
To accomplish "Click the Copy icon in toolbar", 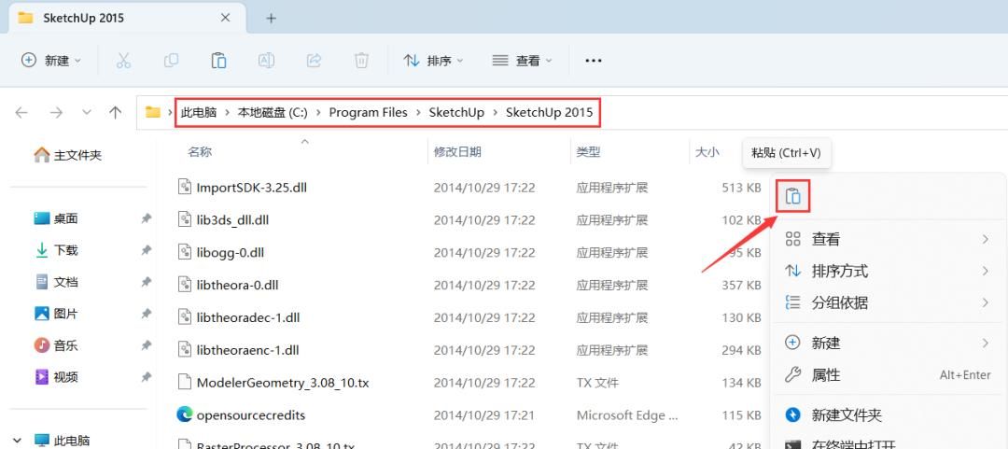I will coord(171,61).
